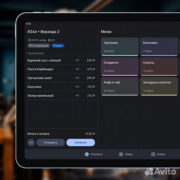180x180 pixels.
Task: Switch to the Tables tab
Action: (126, 154)
